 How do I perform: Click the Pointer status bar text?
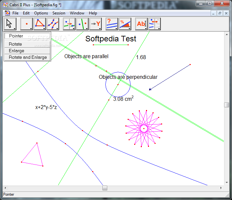(x=9, y=194)
